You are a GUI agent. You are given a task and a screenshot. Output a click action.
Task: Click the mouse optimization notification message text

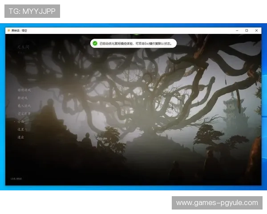coord(136,43)
